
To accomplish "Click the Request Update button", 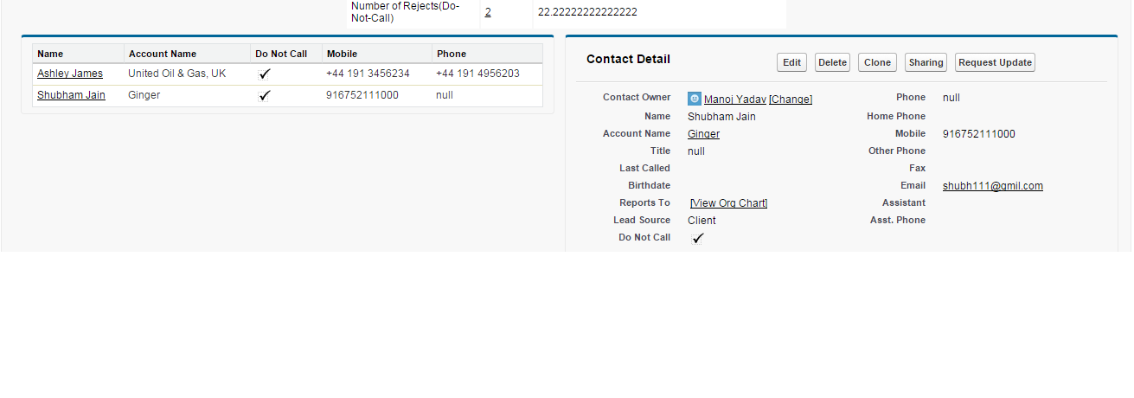I will point(995,62).
